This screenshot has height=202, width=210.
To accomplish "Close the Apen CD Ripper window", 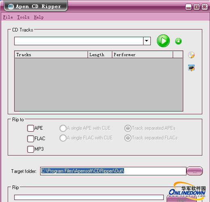I will point(205,7).
